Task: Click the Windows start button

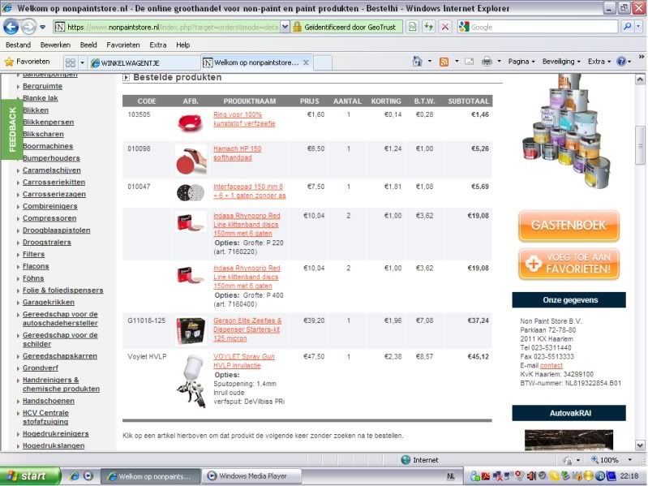Action: (30, 476)
